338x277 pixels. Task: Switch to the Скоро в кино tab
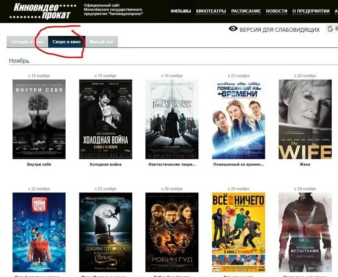click(67, 42)
